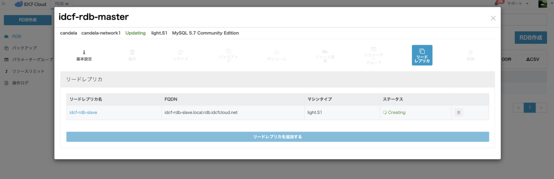Expand the RDB service dropdown

pos(61,4)
